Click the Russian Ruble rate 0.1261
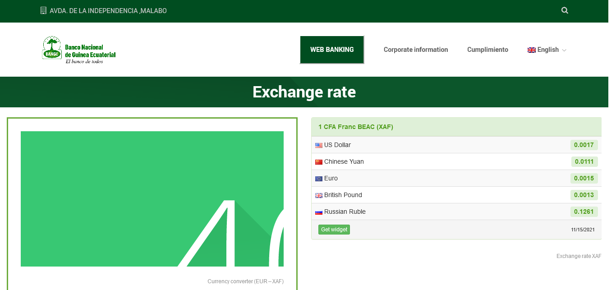 tap(584, 212)
